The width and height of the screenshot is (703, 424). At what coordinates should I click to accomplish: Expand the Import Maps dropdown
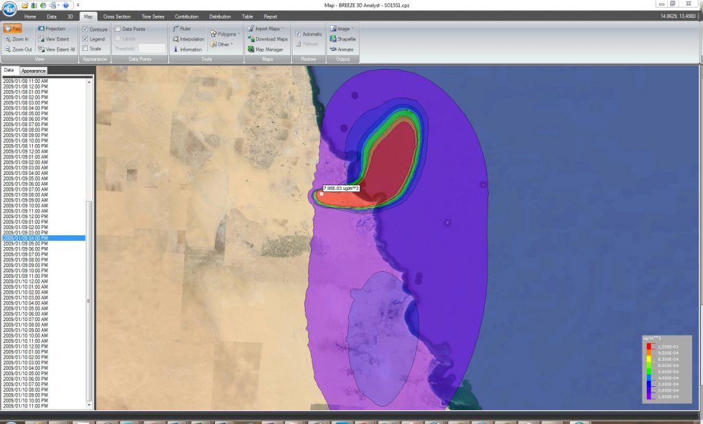point(268,28)
